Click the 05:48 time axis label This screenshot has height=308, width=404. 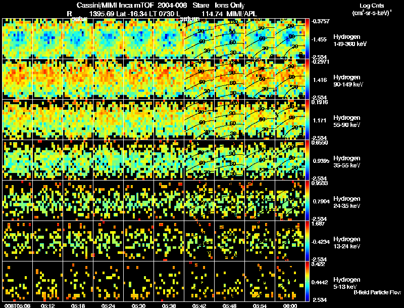pyautogui.click(x=230, y=305)
